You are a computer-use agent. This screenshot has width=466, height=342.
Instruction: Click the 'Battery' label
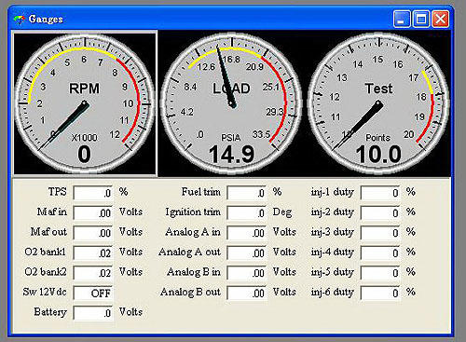(x=50, y=312)
